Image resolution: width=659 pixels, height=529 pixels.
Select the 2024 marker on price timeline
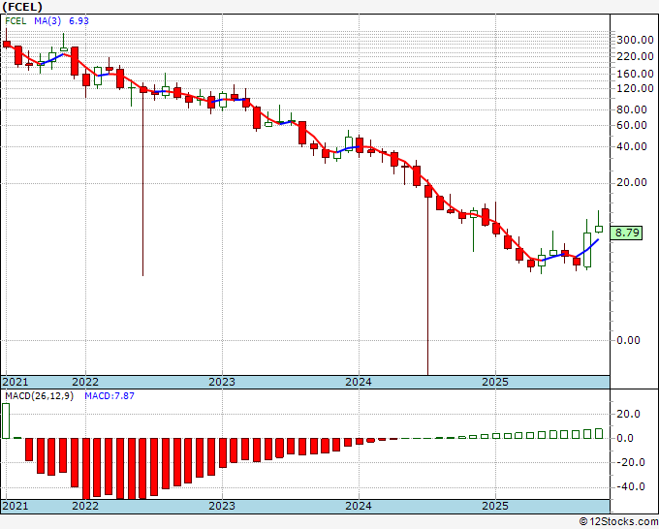pos(359,382)
